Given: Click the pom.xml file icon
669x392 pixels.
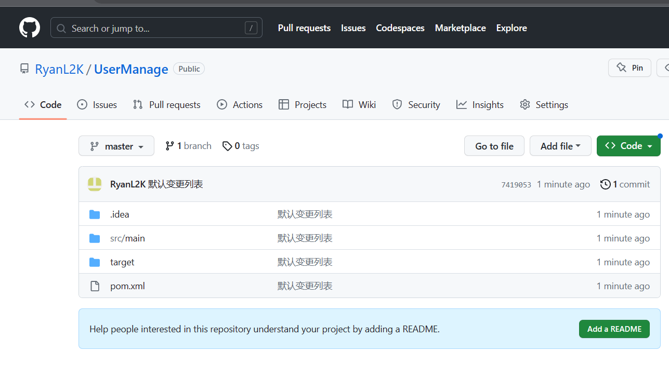Looking at the screenshot, I should (x=95, y=286).
